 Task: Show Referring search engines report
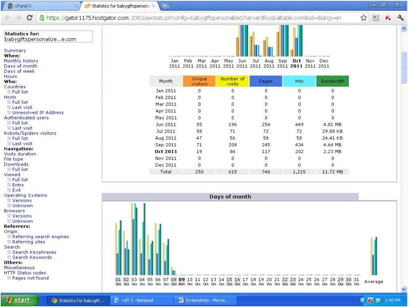[40, 237]
